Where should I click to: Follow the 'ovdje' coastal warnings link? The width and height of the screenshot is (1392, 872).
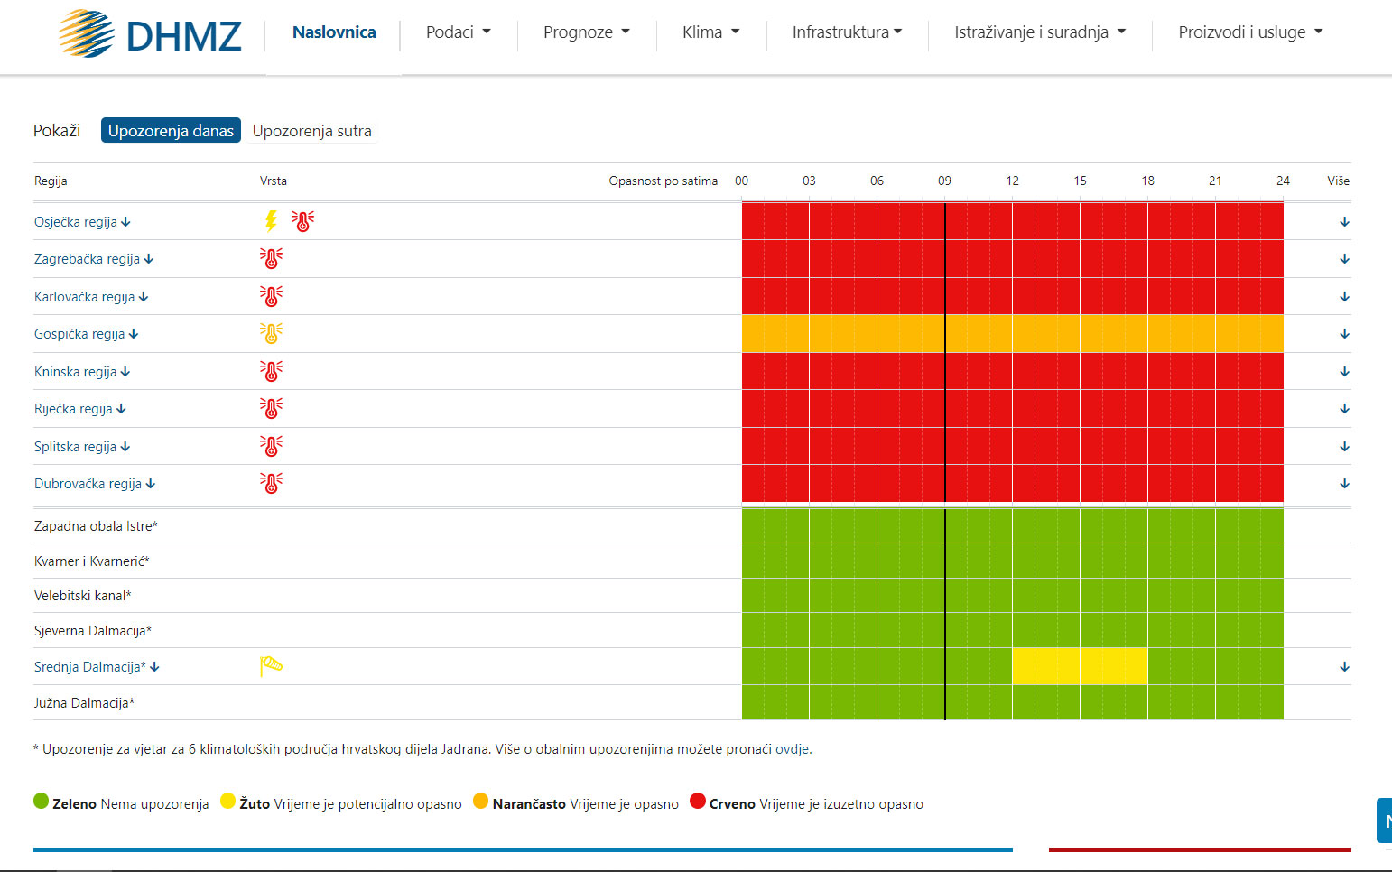792,749
